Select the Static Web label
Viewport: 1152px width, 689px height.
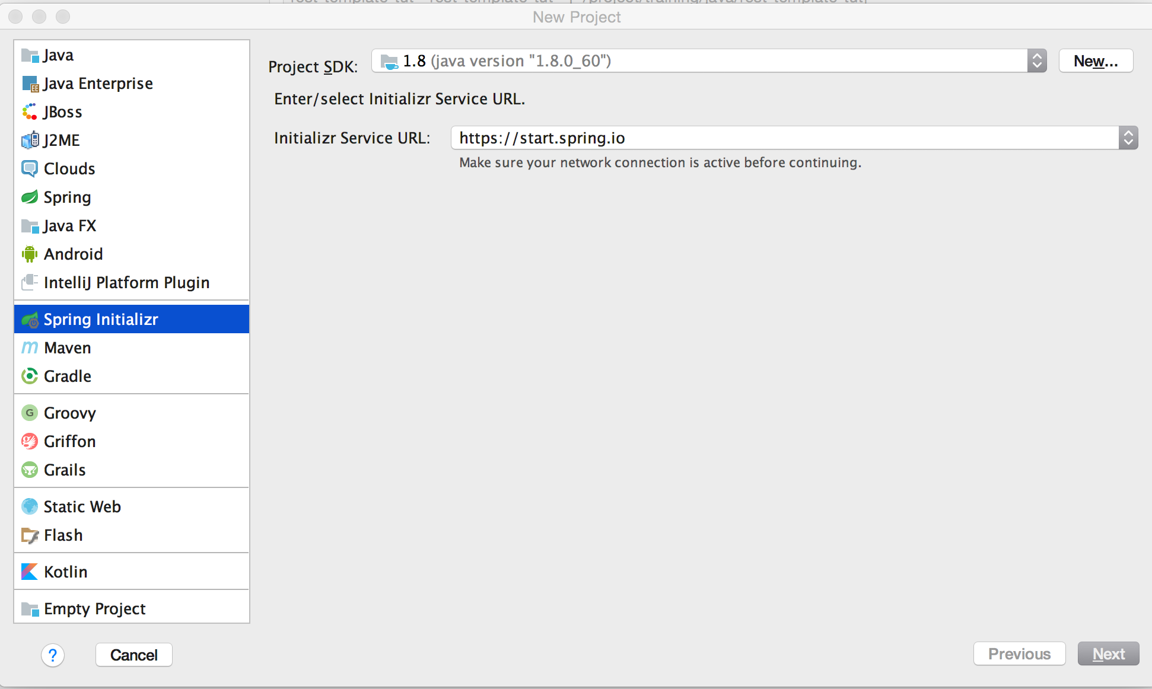coord(82,507)
